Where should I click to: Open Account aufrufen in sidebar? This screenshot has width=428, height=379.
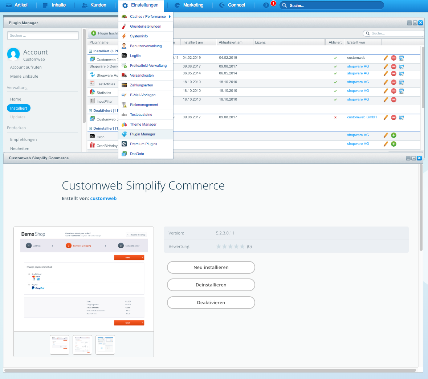(26, 67)
